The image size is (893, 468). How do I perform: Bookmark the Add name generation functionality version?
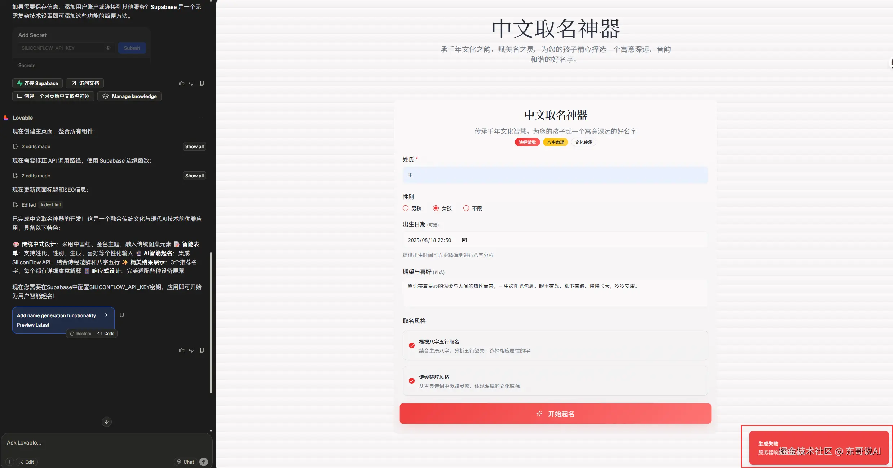point(121,315)
